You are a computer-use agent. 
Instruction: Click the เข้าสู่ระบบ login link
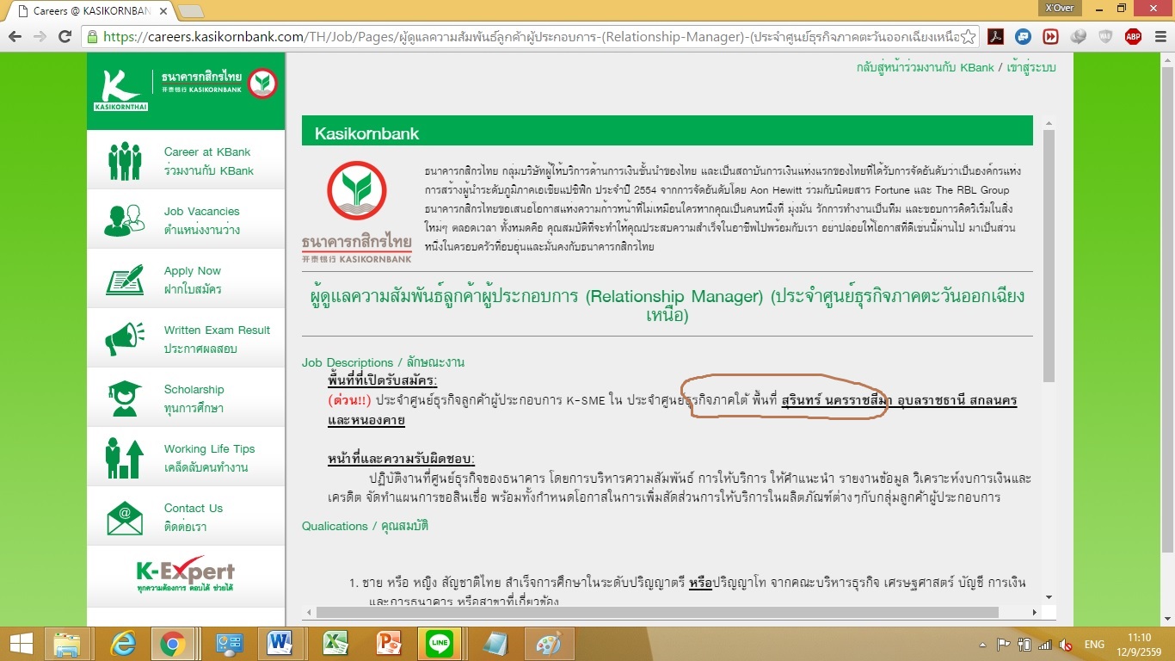tap(1030, 67)
